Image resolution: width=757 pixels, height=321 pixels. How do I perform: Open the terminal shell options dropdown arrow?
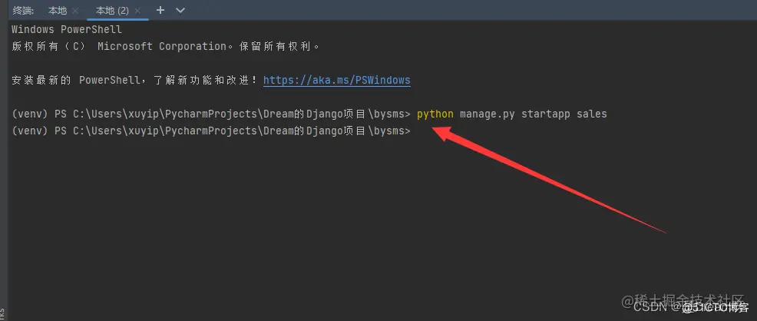coord(180,10)
